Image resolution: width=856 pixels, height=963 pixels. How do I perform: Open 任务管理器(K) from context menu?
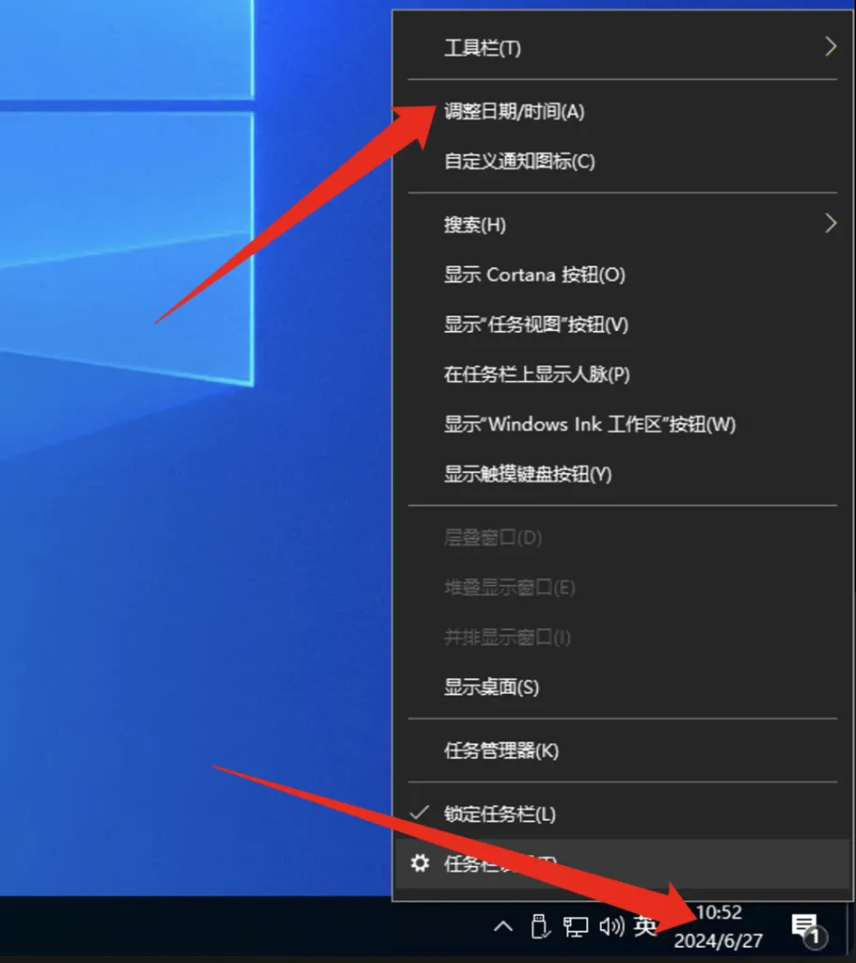(623, 750)
